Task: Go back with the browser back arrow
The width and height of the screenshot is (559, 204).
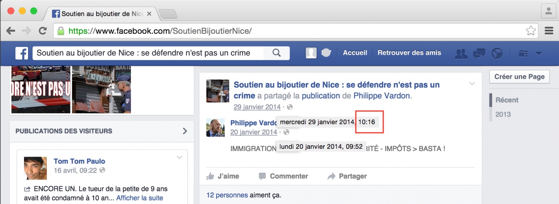Action: pyautogui.click(x=11, y=31)
